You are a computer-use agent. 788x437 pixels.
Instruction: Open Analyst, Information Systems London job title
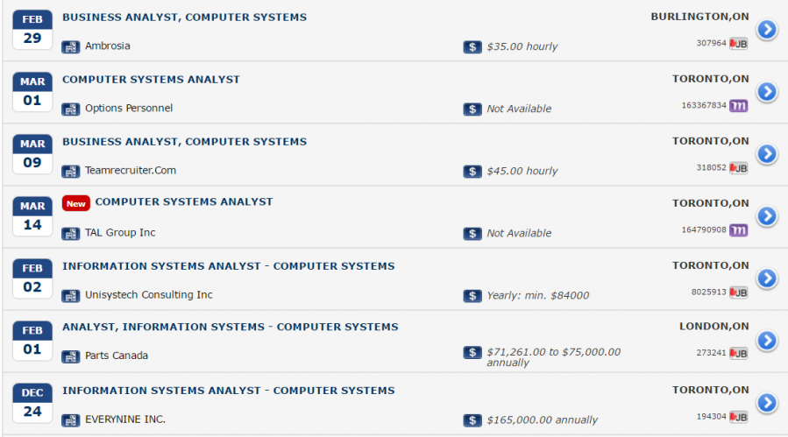[x=230, y=328]
